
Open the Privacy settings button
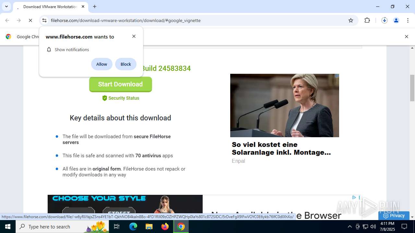click(394, 216)
